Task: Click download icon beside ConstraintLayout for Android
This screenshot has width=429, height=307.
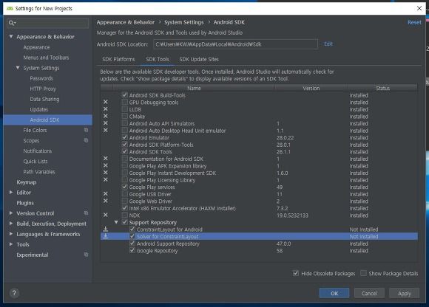Action: 105,230
